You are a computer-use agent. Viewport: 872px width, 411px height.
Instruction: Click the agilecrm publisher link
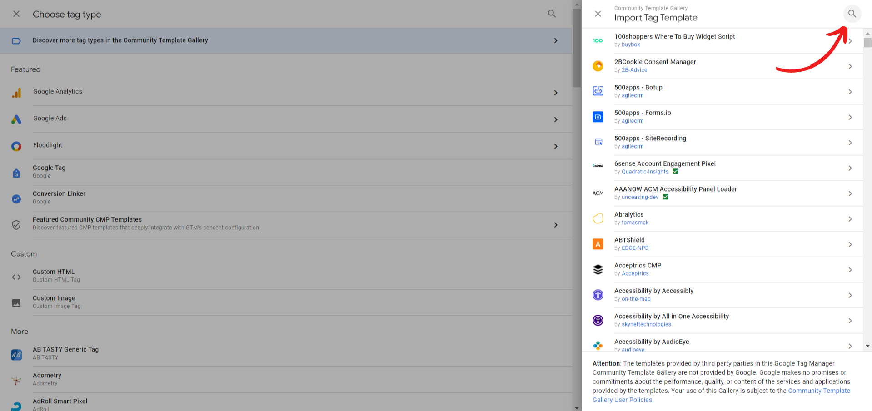(632, 95)
